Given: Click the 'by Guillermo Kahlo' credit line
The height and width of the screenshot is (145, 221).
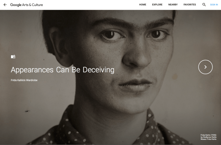Looking at the screenshot, I should (208, 137).
